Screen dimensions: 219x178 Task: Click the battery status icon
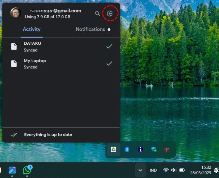(182, 170)
